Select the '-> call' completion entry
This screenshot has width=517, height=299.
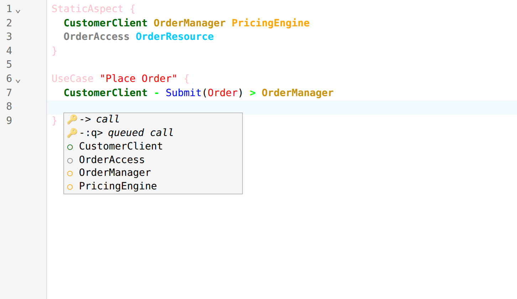pos(153,119)
